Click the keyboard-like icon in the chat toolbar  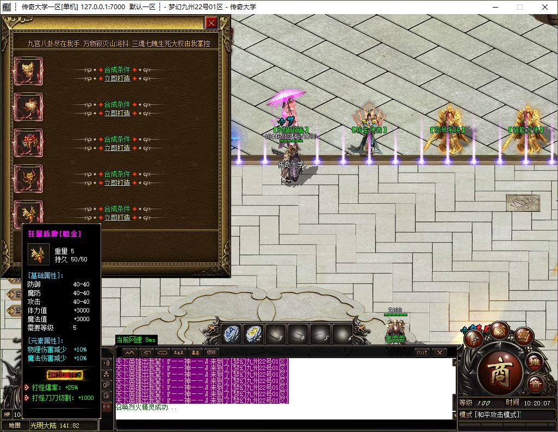pos(211,352)
